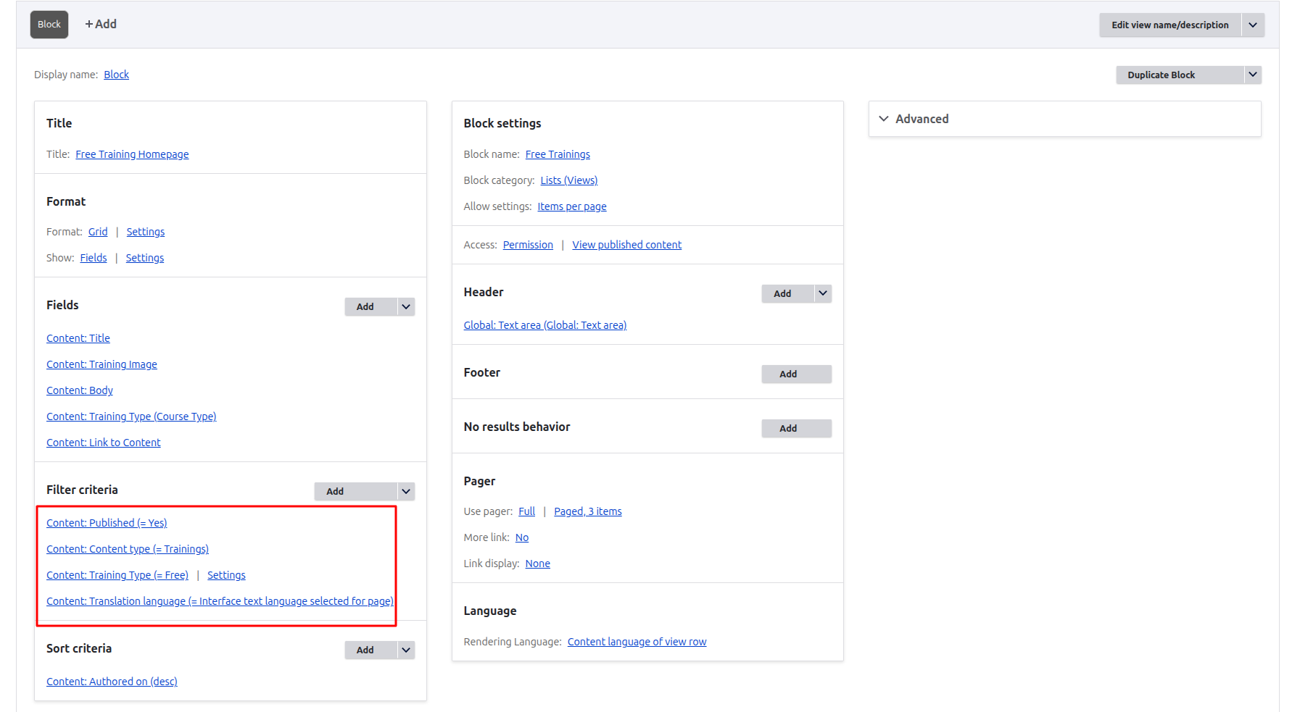Open the Fields Add dropdown arrow

(x=406, y=306)
